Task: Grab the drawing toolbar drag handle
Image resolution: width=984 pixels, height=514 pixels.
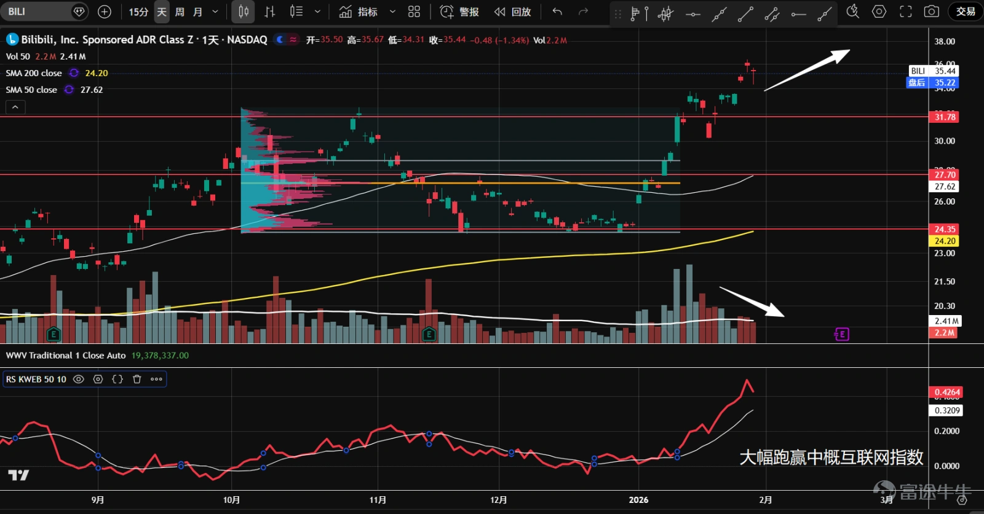Action: point(618,14)
